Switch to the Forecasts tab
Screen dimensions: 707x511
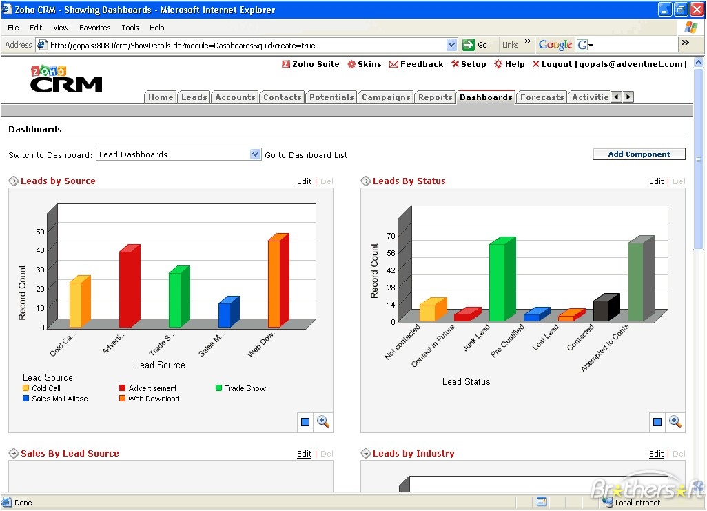coord(542,97)
